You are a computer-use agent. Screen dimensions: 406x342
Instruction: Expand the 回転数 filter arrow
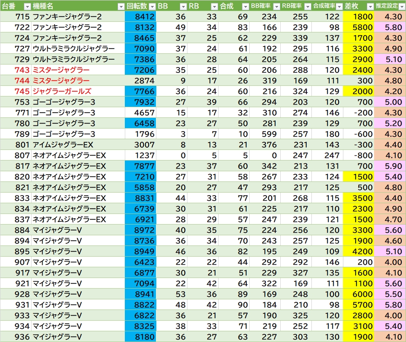[152, 6]
